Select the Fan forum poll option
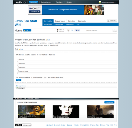 click(18, 67)
